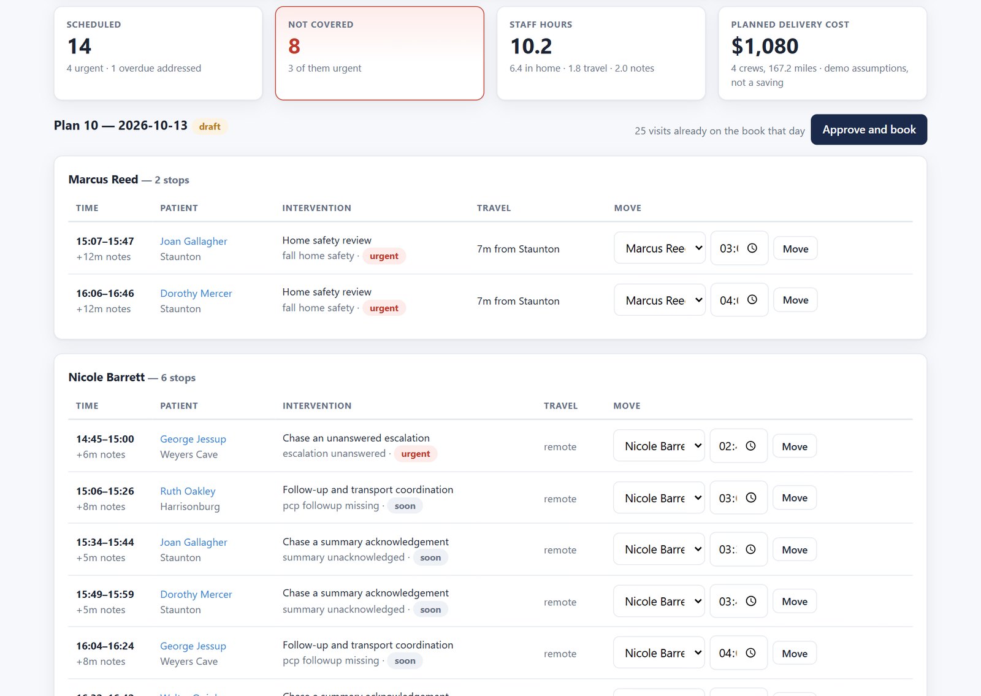Click the draft status badge
The image size is (981, 696).
point(210,126)
